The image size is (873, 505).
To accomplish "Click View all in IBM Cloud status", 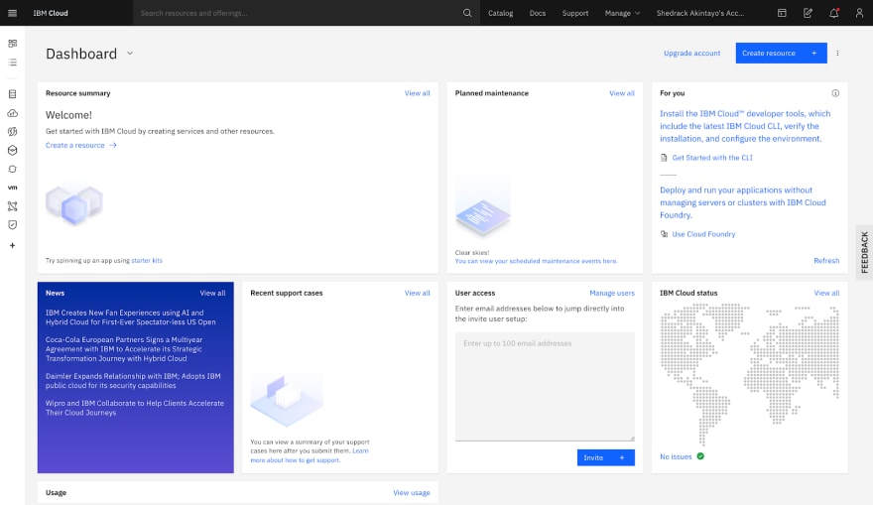I will click(826, 293).
